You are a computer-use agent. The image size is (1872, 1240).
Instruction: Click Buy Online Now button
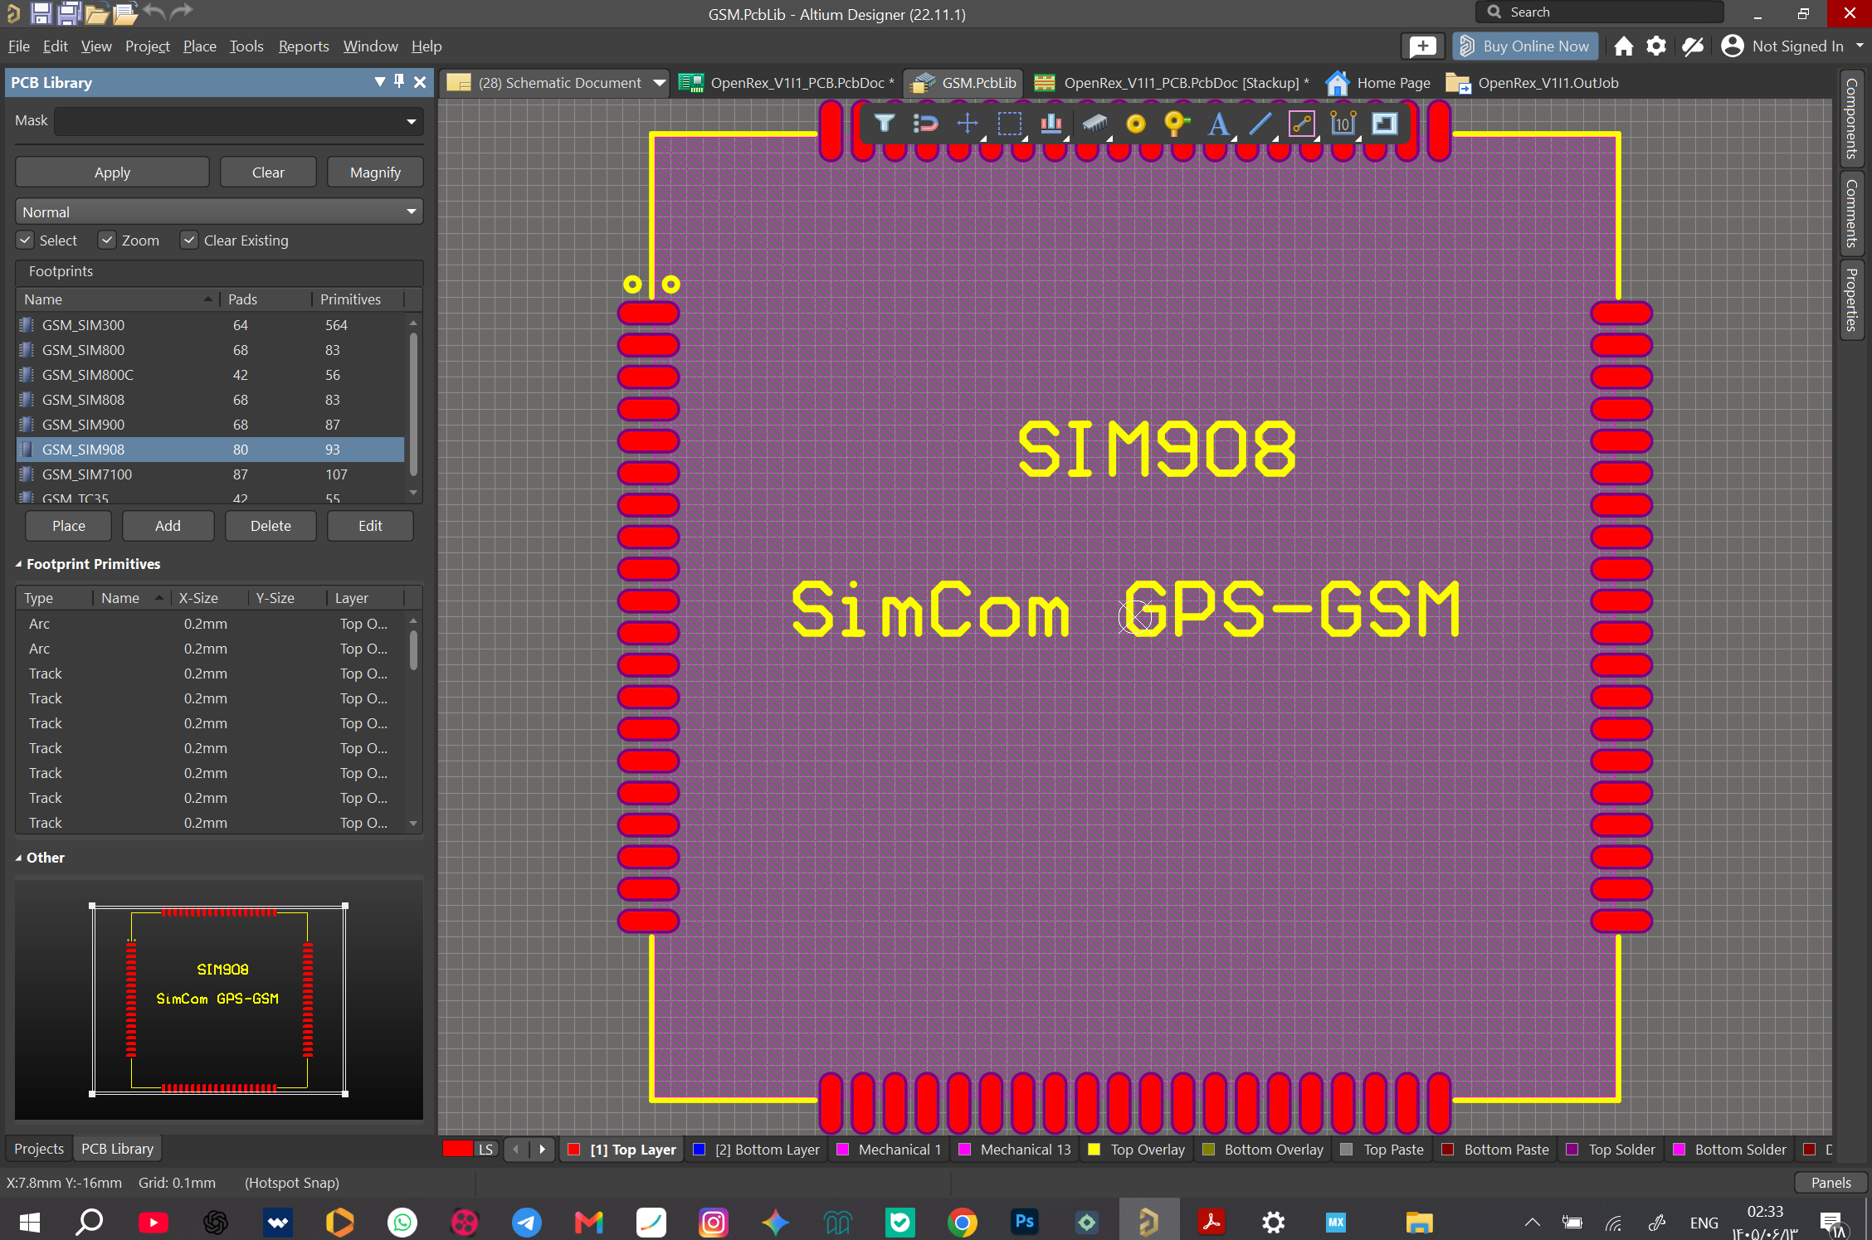pyautogui.click(x=1525, y=46)
